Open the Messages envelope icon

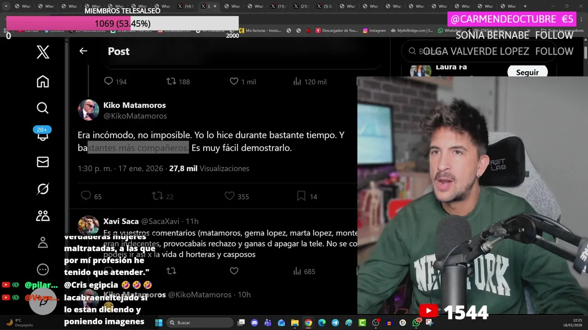(43, 162)
